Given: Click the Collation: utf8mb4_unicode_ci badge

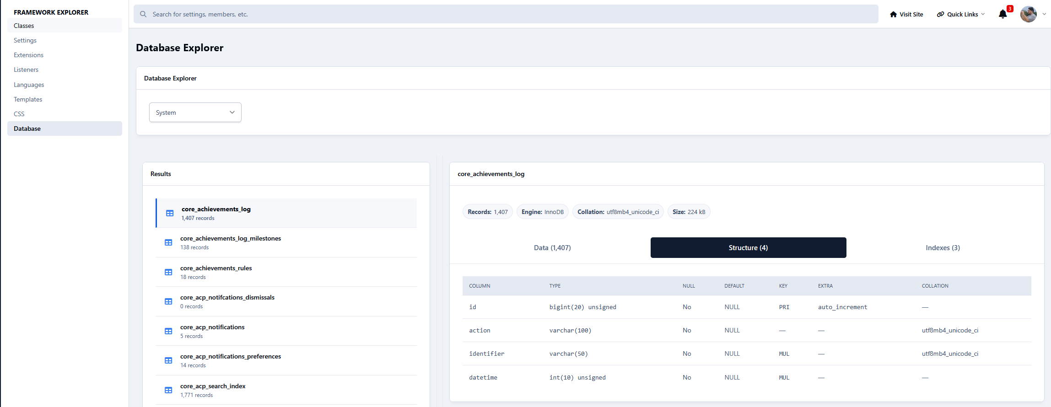Looking at the screenshot, I should (618, 212).
